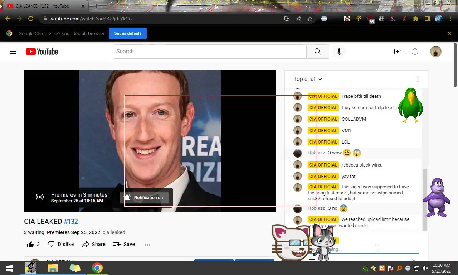Open the paw print extension
Screen dimensions: 458x275
coord(347,19)
